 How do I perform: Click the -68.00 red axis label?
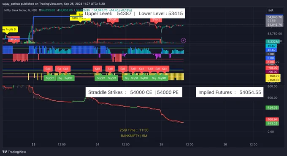pos(272,68)
